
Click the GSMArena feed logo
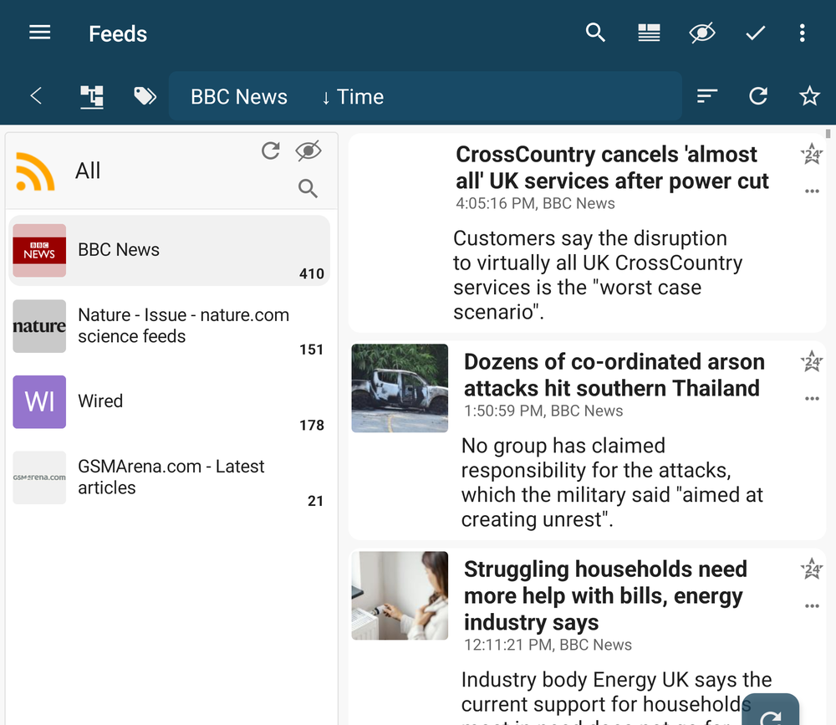(x=39, y=477)
